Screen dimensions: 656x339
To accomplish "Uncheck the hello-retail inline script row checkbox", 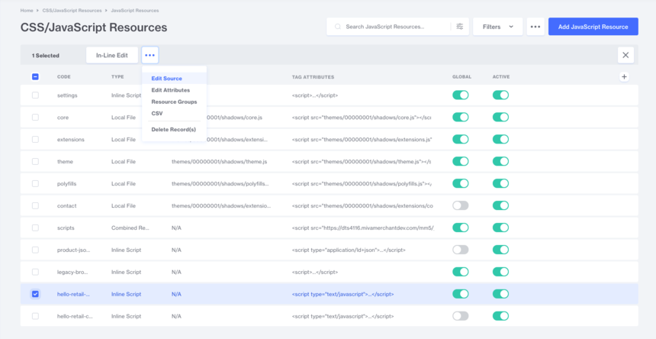I will point(35,294).
